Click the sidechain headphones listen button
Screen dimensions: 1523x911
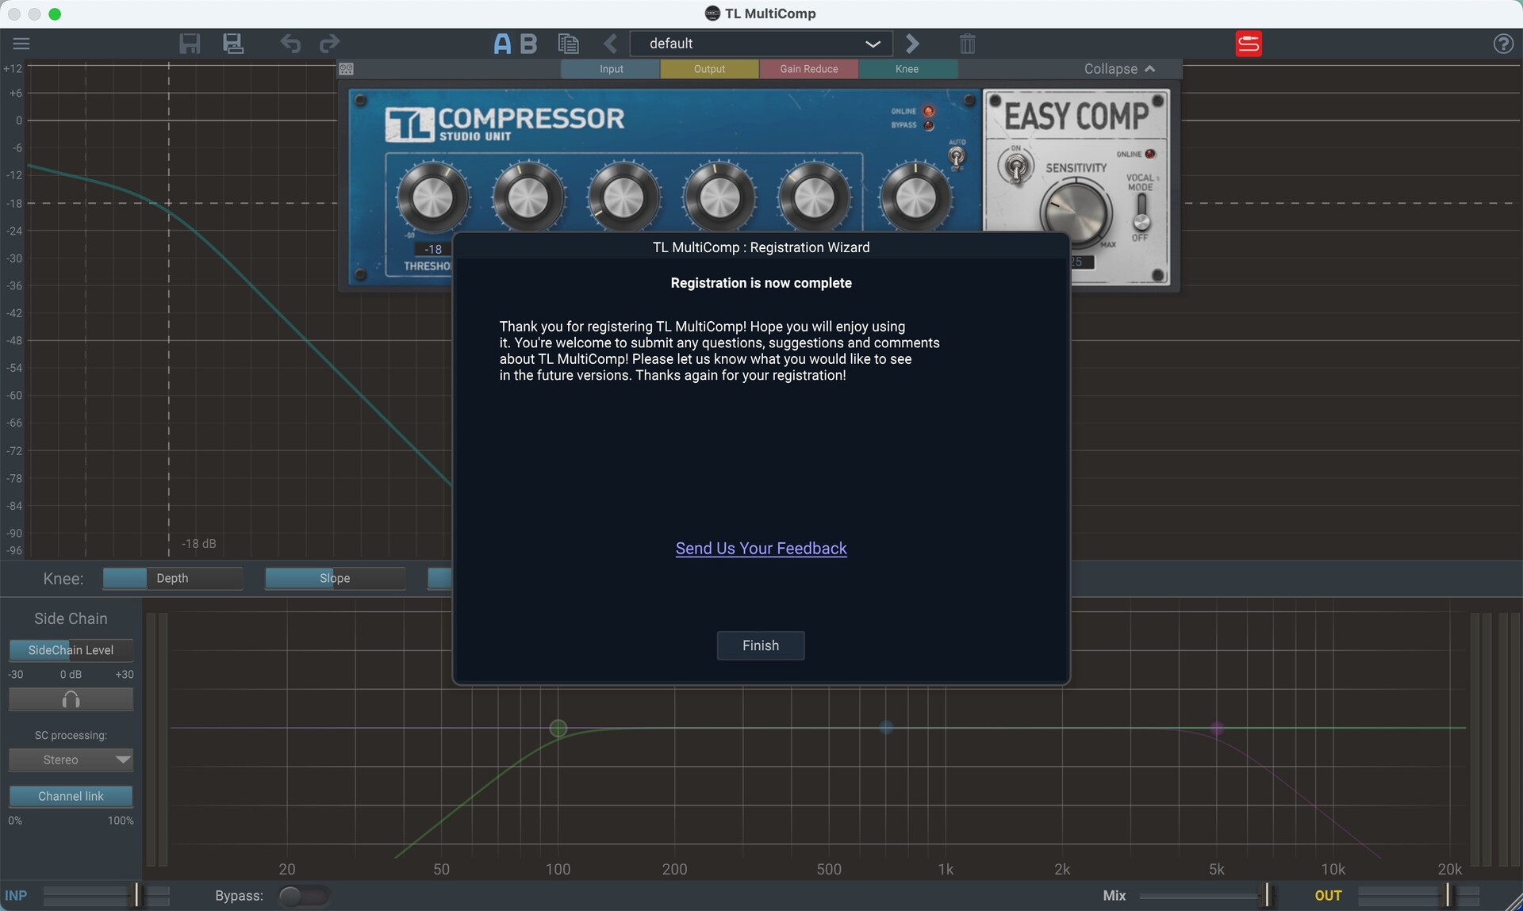(71, 699)
